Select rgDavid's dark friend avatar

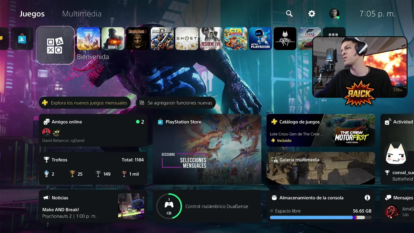[x=57, y=132]
